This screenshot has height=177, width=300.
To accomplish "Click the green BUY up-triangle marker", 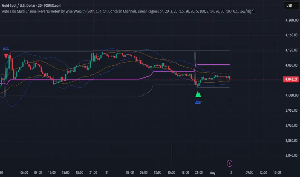I will pos(198,94).
